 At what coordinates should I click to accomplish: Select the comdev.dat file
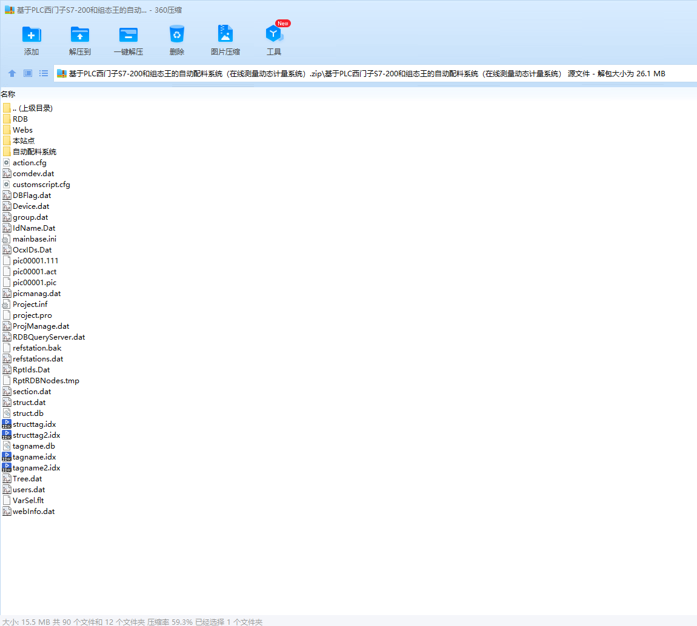pos(28,174)
